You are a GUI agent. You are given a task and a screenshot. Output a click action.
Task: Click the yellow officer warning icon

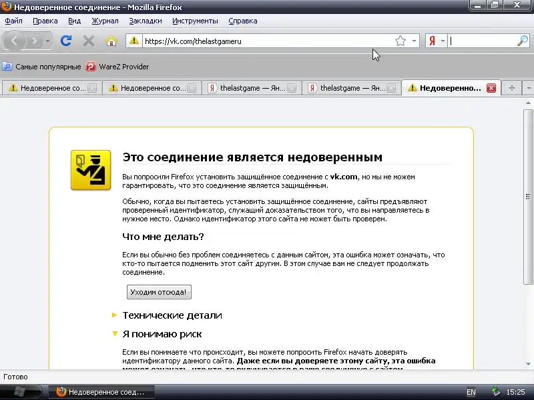[x=91, y=170]
